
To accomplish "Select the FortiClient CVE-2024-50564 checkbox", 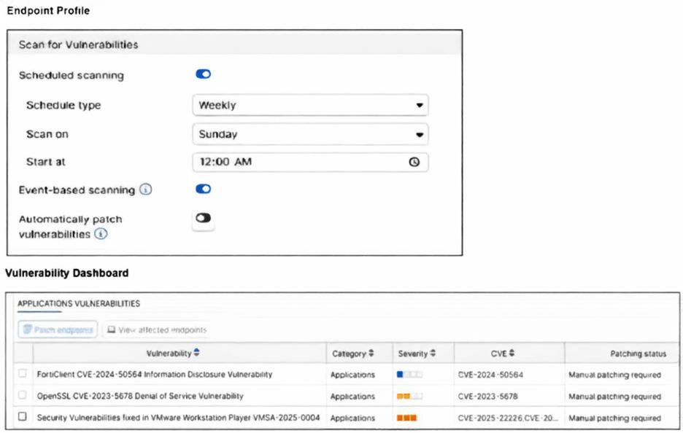I will [23, 374].
